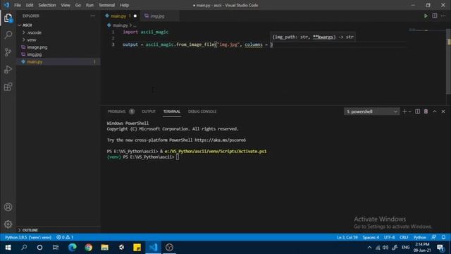Open OBS Studio from taskbar

(169, 248)
